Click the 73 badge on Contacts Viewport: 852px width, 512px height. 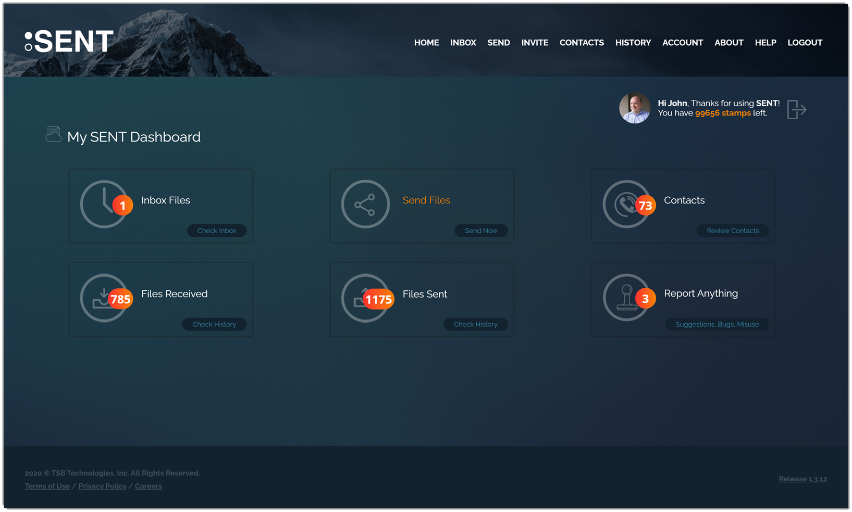pos(645,206)
